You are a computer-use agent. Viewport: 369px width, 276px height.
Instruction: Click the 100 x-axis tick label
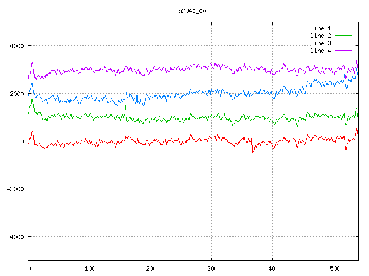tap(89, 268)
